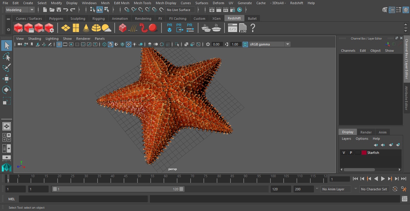Click the Select tool arrow in toolbox
Image resolution: width=410 pixels, height=211 pixels.
pos(7,45)
